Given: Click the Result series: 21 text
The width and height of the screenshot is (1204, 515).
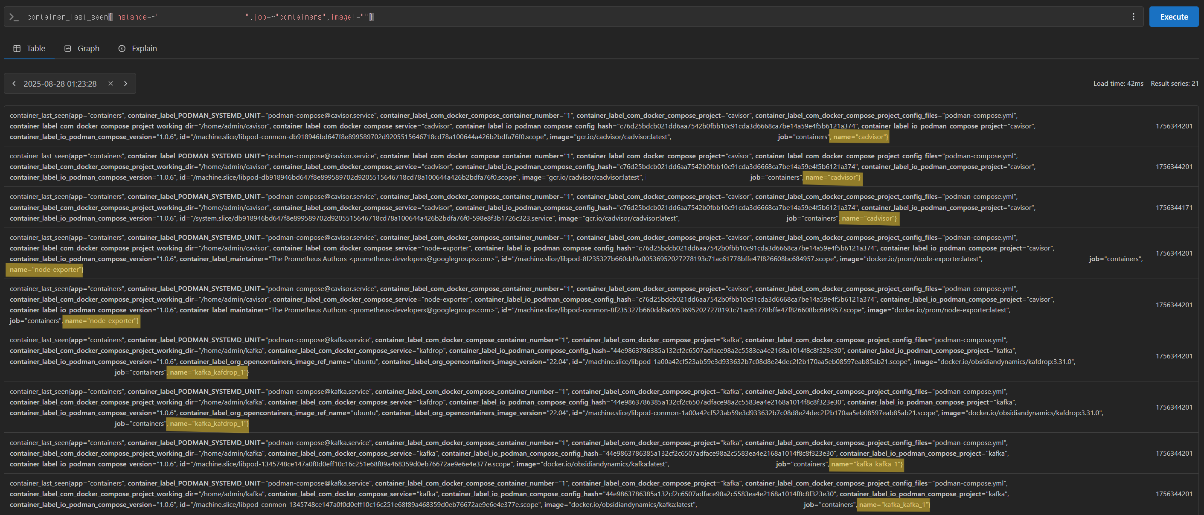Looking at the screenshot, I should [x=1174, y=84].
